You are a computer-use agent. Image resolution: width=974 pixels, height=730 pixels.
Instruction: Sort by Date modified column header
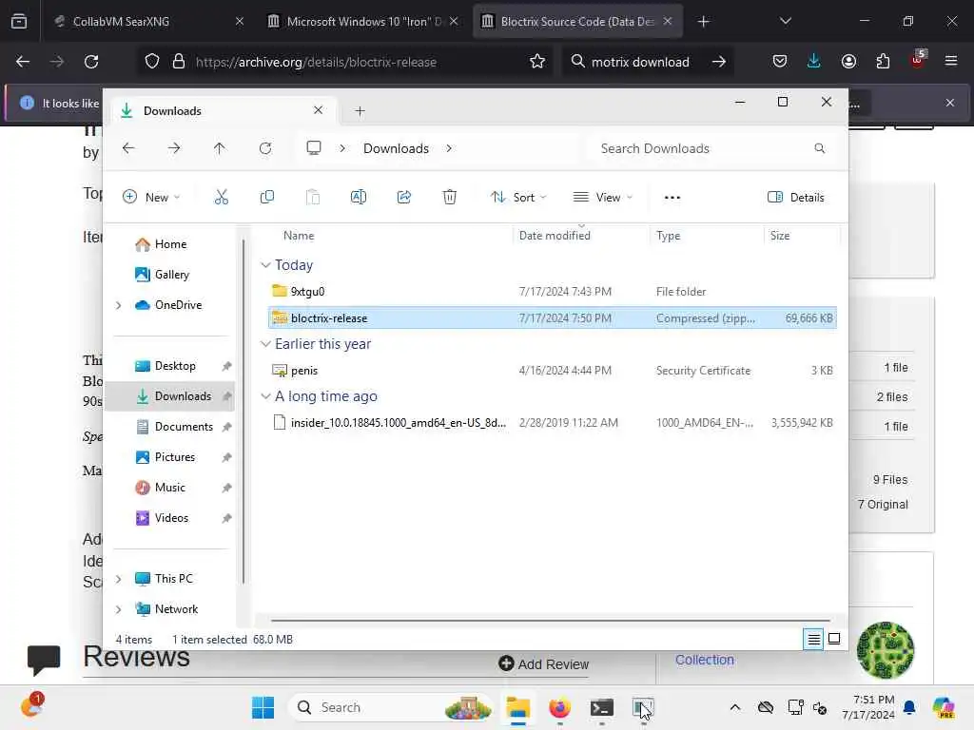pos(555,236)
